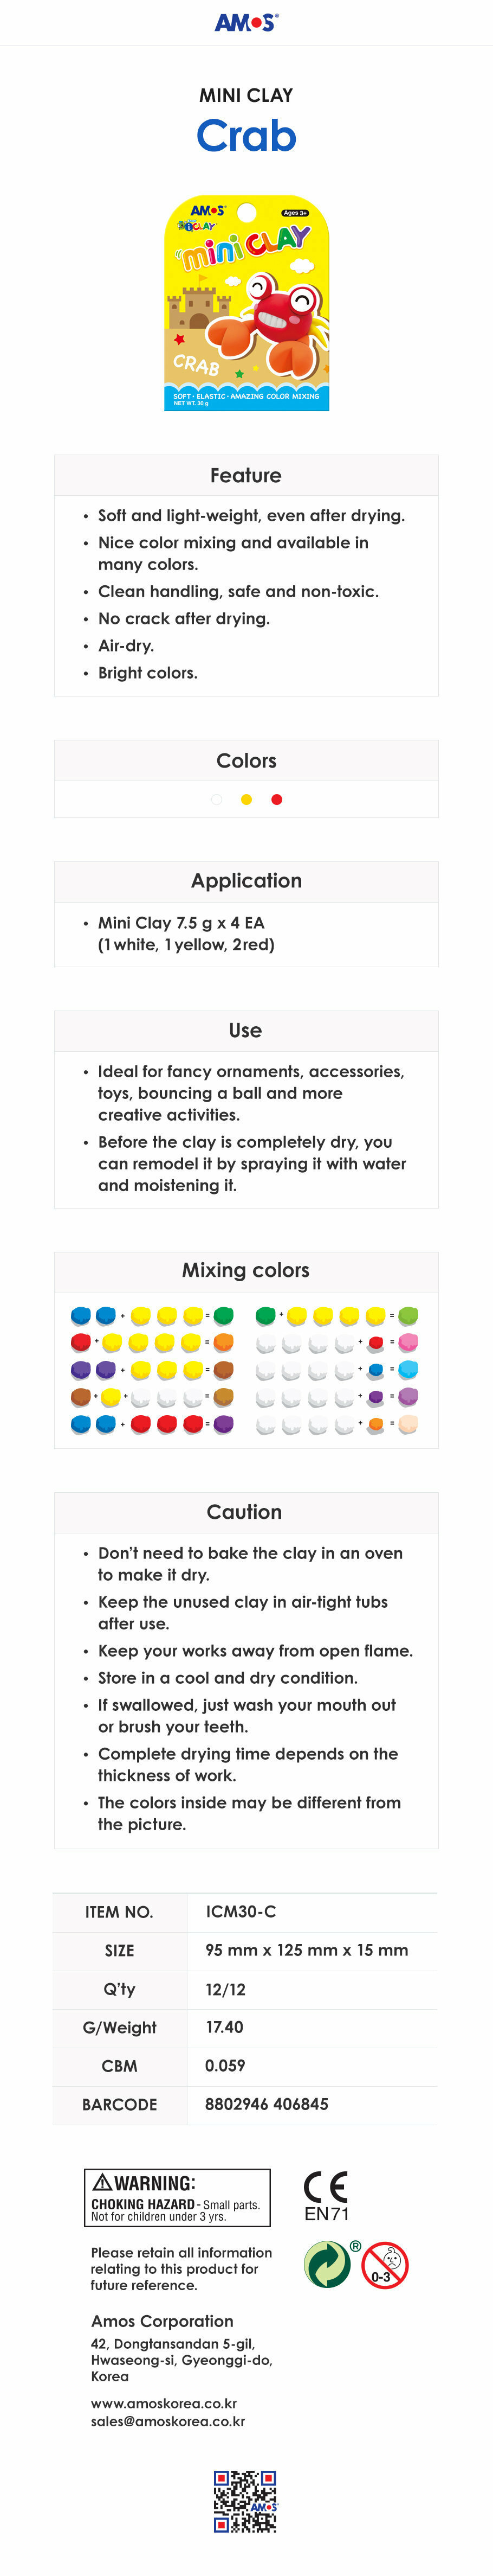Click the peach mixing result blob

[x=408, y=1423]
